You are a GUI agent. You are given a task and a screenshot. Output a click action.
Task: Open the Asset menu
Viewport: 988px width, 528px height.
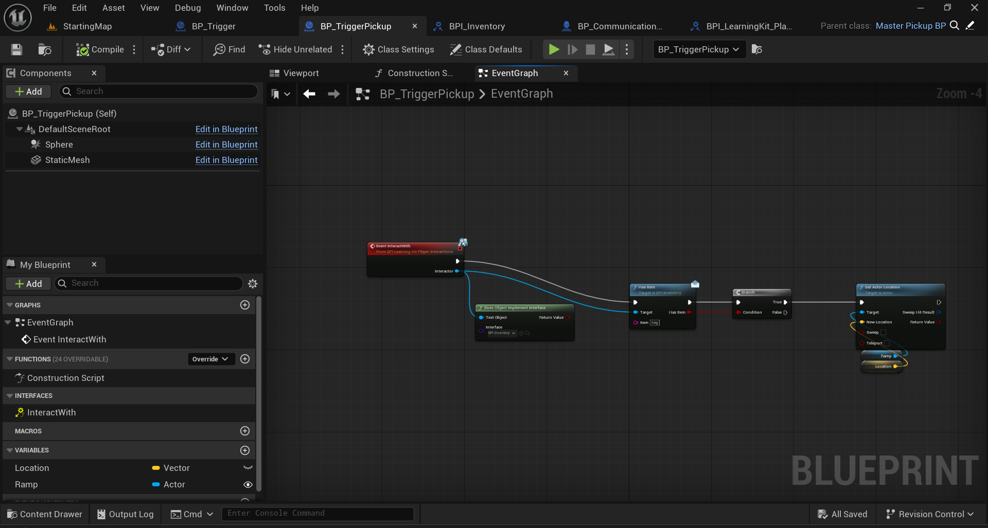(x=113, y=8)
